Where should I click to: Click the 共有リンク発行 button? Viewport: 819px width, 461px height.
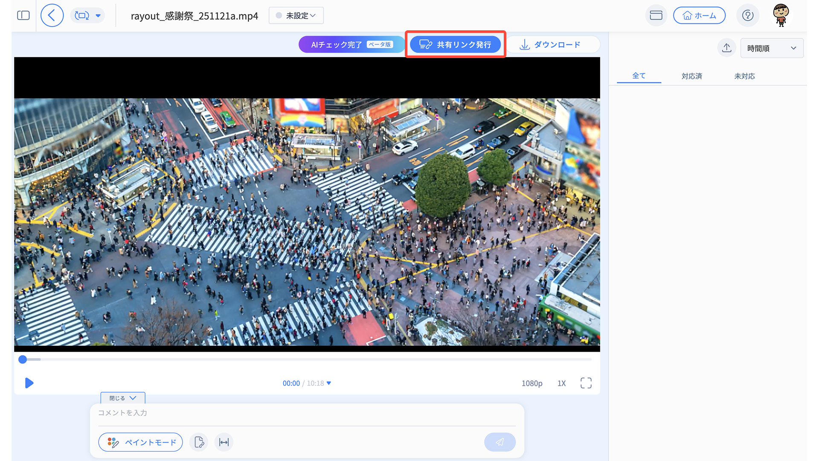pyautogui.click(x=455, y=44)
